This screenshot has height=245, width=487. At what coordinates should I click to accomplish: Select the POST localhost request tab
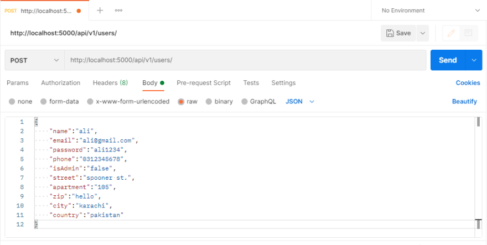44,11
